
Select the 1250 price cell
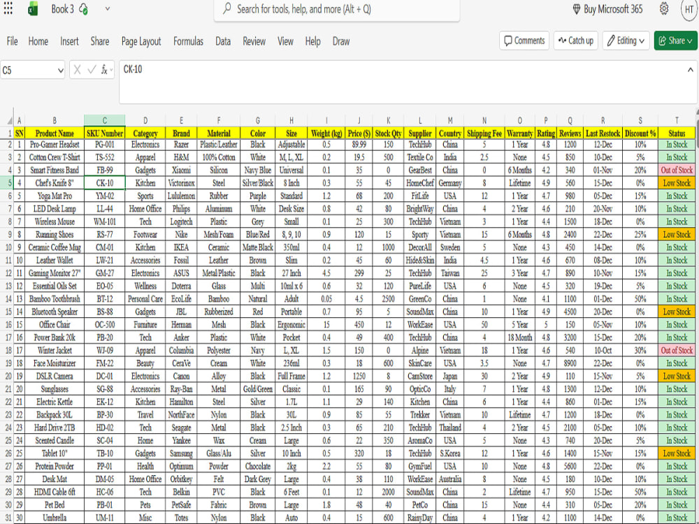tap(359, 376)
